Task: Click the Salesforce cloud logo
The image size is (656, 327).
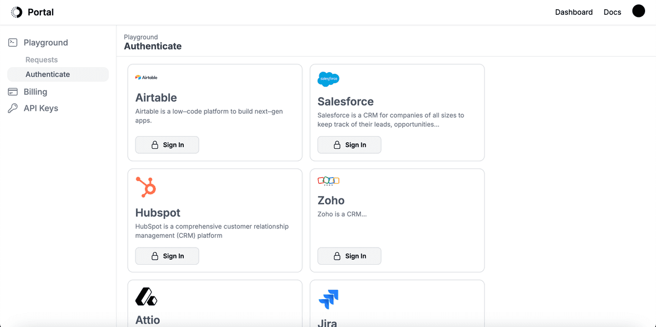Action: pyautogui.click(x=327, y=79)
